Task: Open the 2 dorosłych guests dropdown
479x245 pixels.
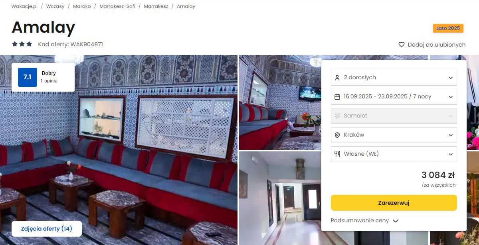Action: [394, 77]
